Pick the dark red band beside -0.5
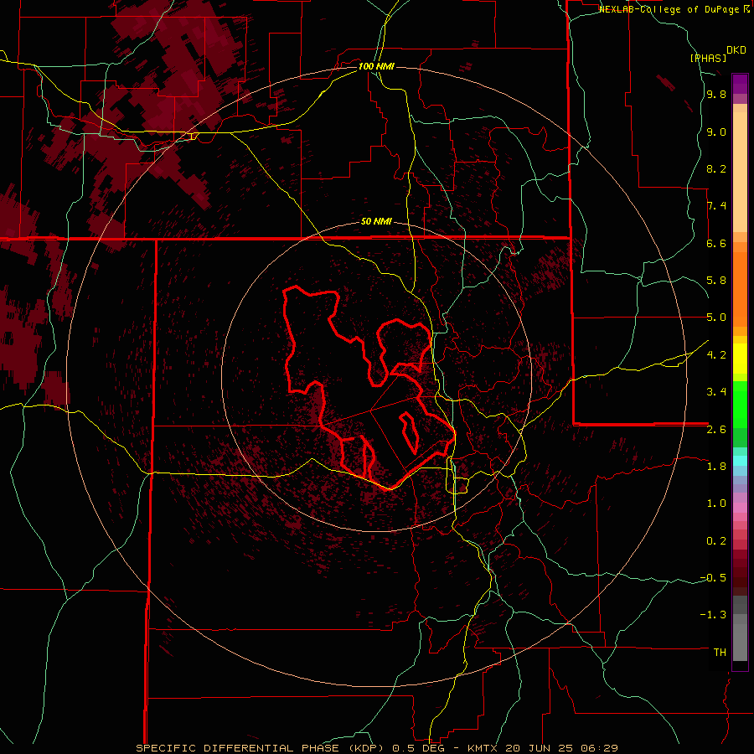Image resolution: width=754 pixels, height=754 pixels. [x=740, y=577]
